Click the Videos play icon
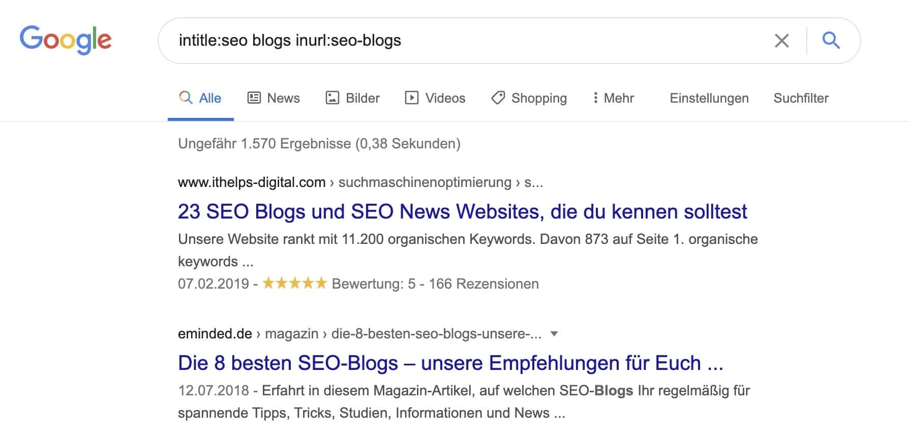The width and height of the screenshot is (908, 436). tap(411, 98)
